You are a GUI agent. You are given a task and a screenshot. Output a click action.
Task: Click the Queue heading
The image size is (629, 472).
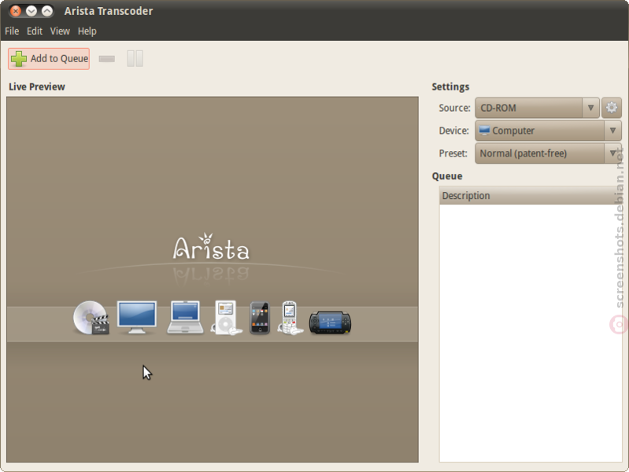tap(447, 176)
